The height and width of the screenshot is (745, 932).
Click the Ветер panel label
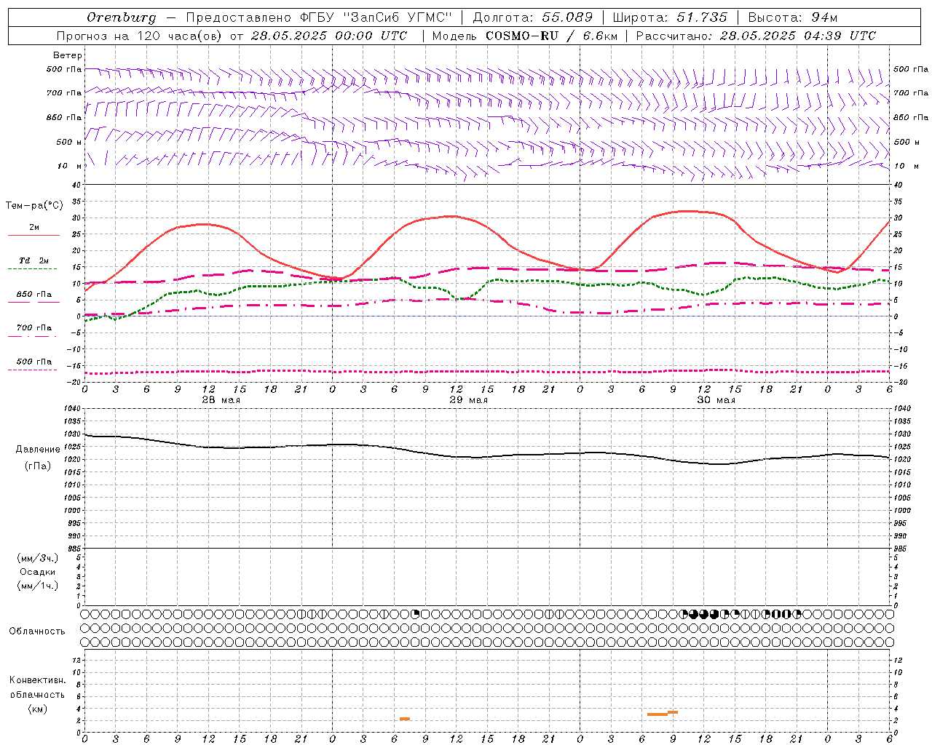68,55
